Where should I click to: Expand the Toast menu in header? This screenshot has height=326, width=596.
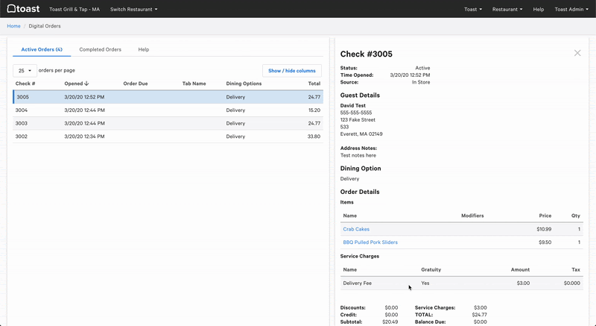point(473,9)
